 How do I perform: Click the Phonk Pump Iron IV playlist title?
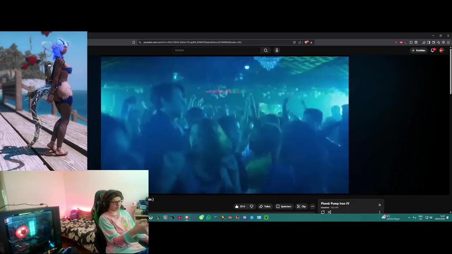coord(335,204)
